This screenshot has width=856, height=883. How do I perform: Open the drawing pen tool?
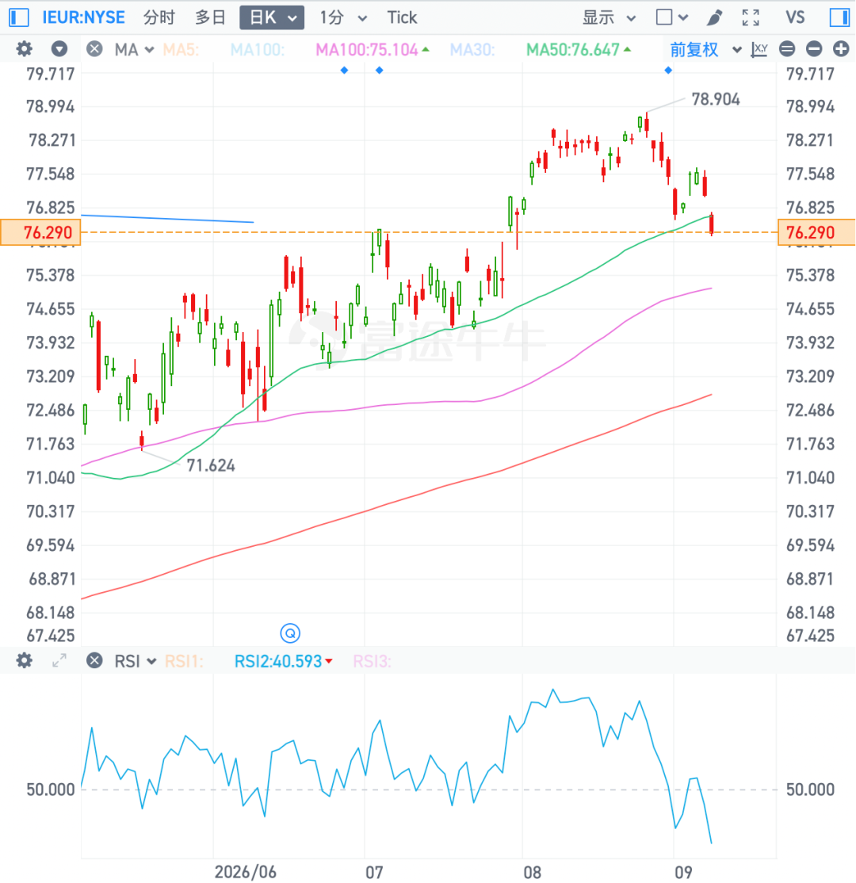[x=714, y=17]
